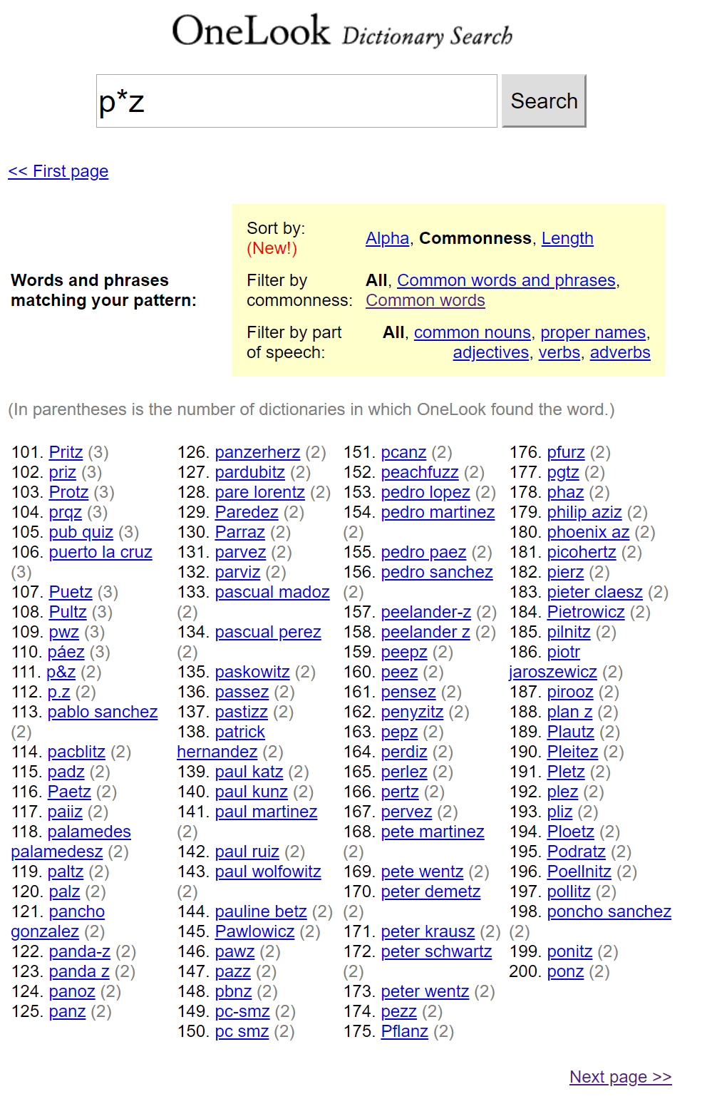Filter results to common nouns
This screenshot has width=702, height=1099.
tap(473, 332)
